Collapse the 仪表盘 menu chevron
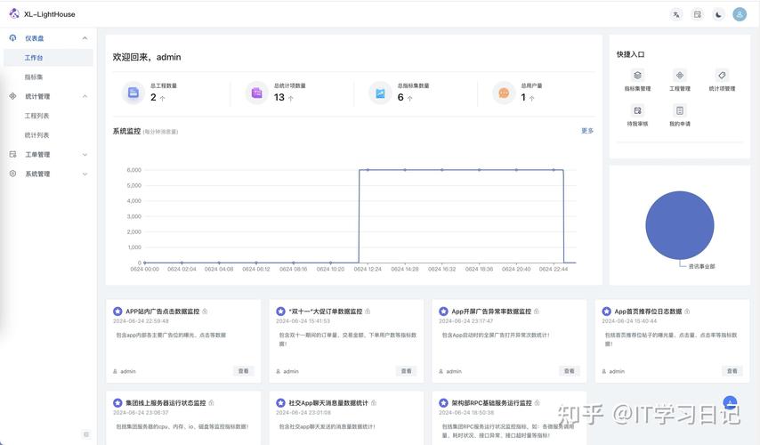Screen dimensions: 760x445 85,37
